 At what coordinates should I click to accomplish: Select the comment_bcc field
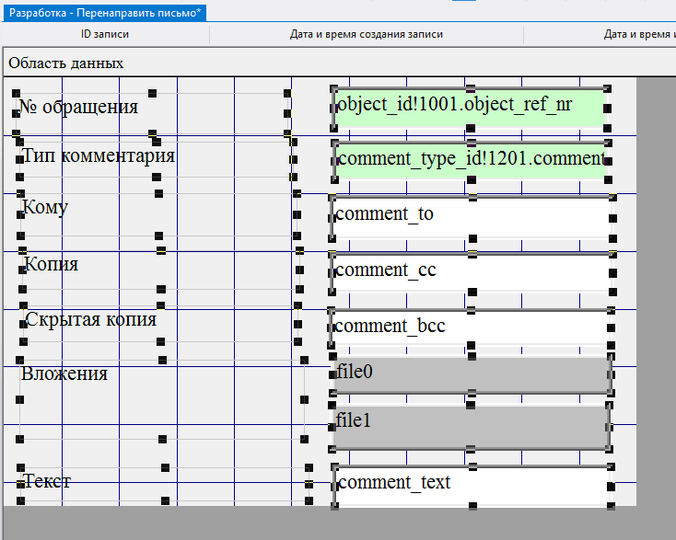click(x=470, y=326)
